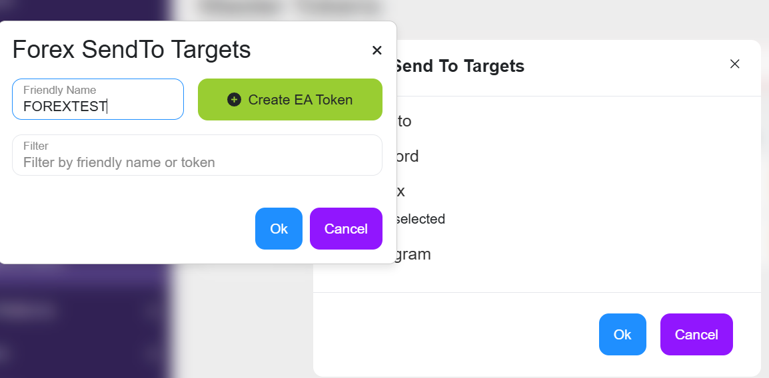Close the background Send To Targets dialog
This screenshot has height=378, width=769.
(x=735, y=64)
